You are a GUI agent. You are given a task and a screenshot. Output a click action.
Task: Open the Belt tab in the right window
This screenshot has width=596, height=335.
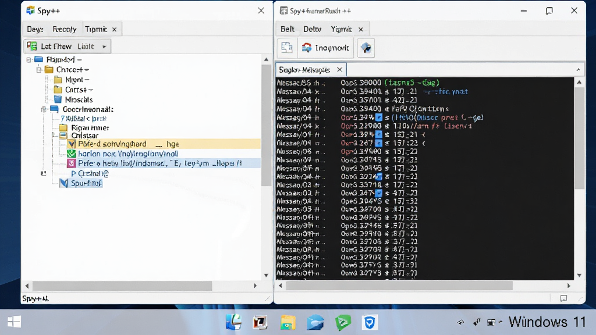coord(288,29)
